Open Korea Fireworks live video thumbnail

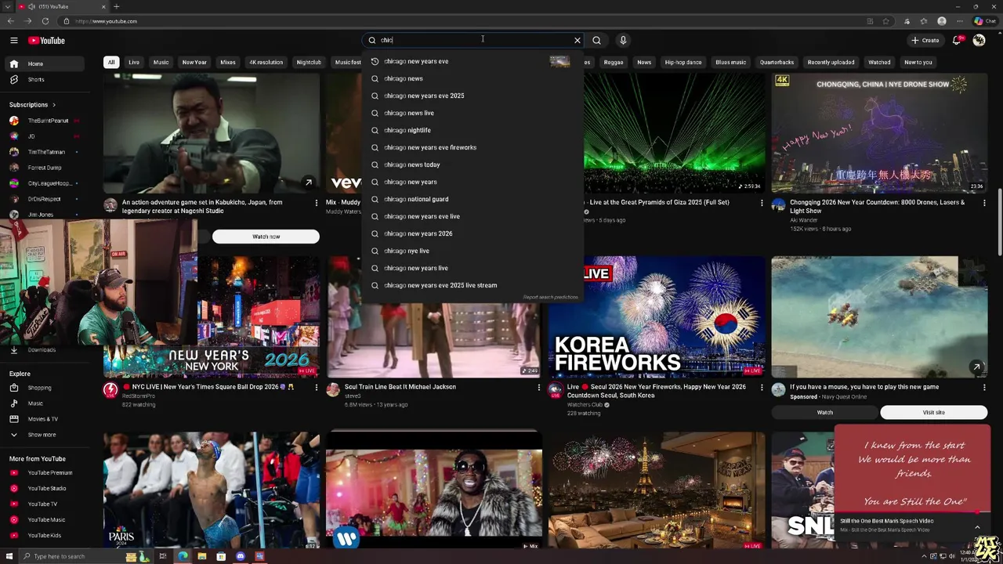point(657,317)
